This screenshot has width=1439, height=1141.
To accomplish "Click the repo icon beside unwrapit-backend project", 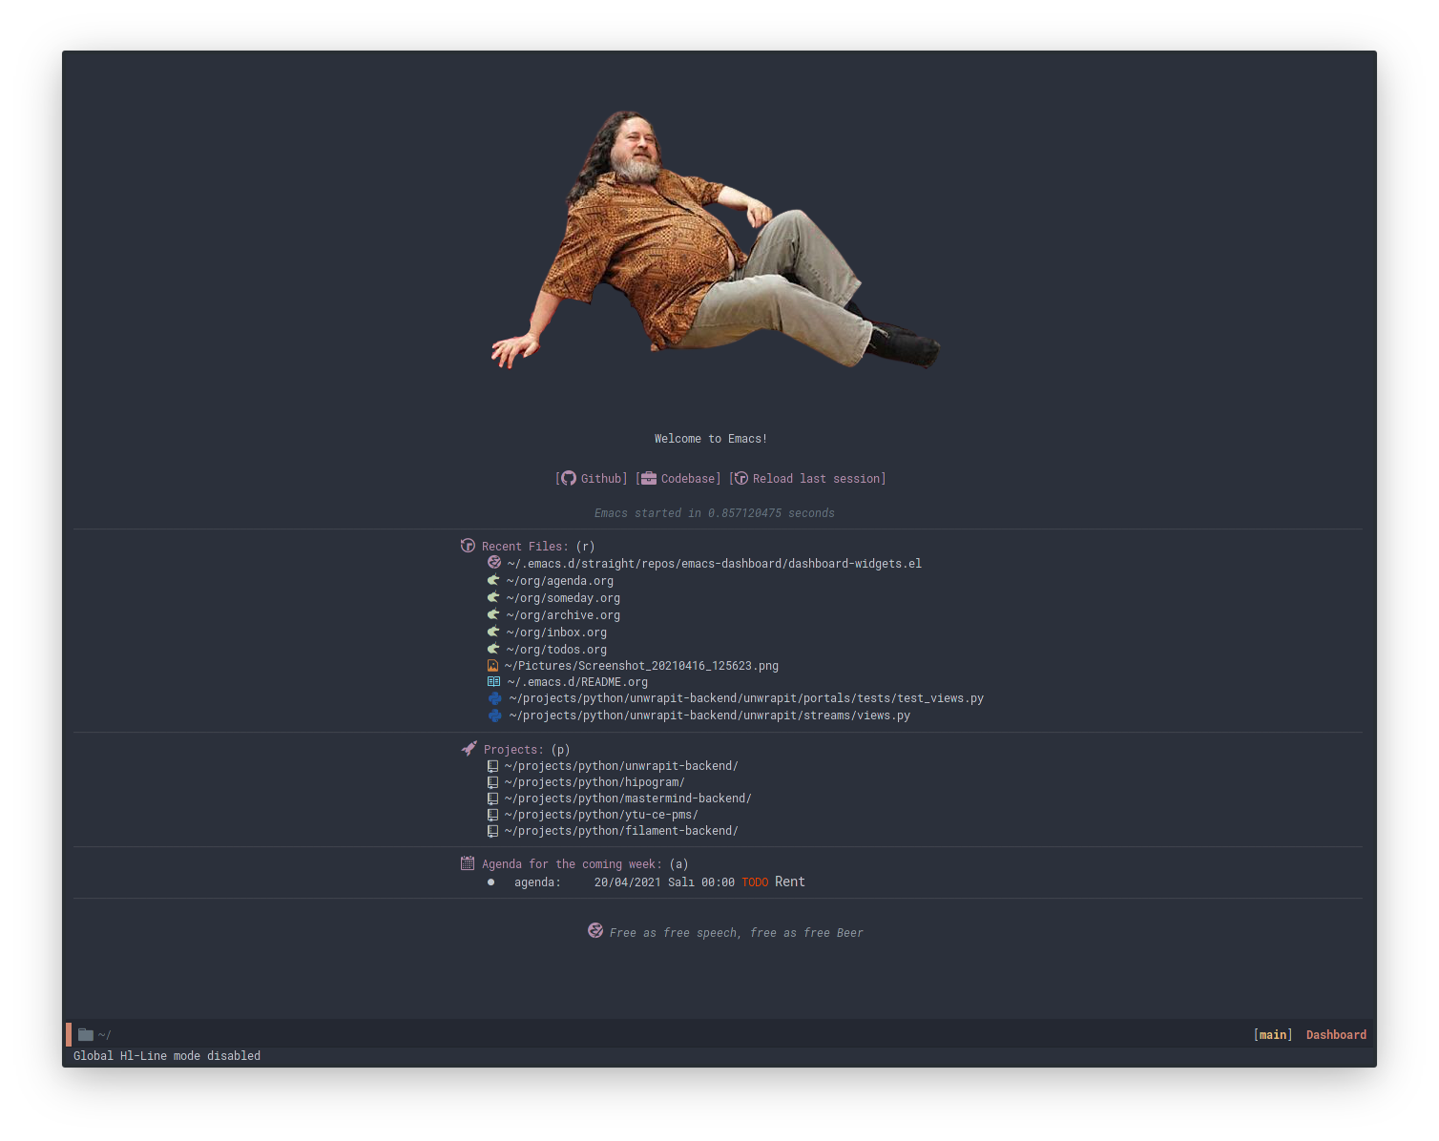I will coord(493,766).
